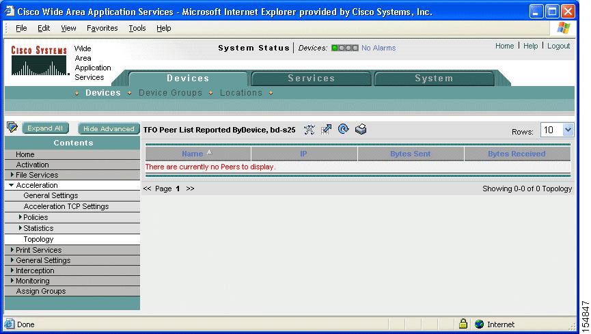Image resolution: width=591 pixels, height=334 pixels.
Task: Sort by the Bytes Sent column header
Action: click(411, 154)
